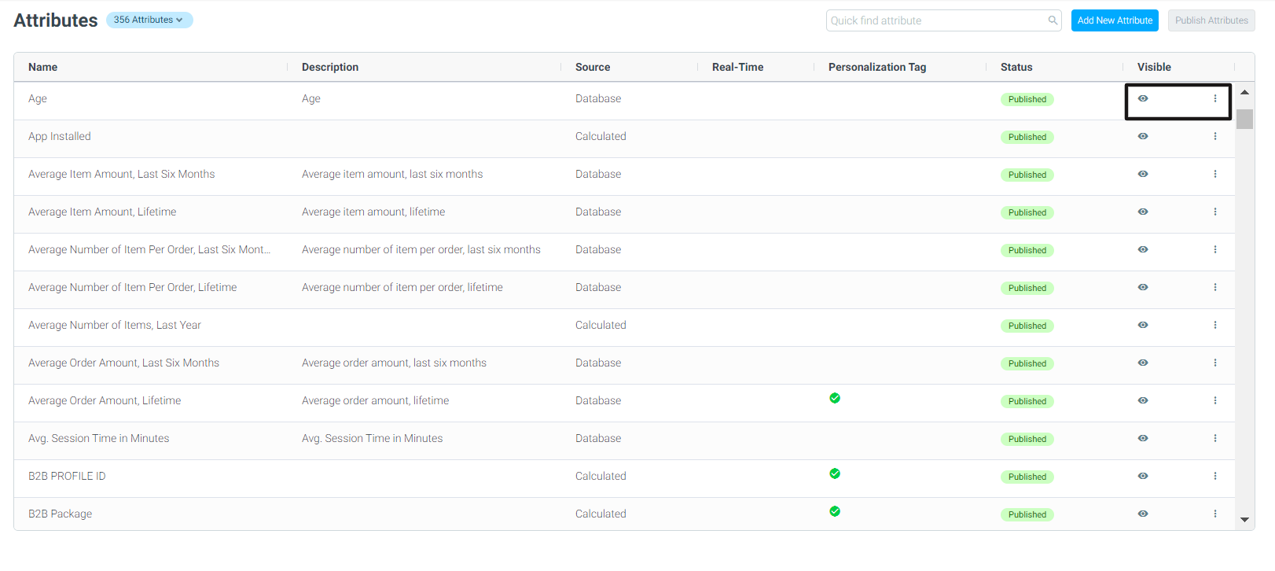Click Average Item Amount, Lifetime name
Screen dimensions: 1275x571
click(x=102, y=212)
